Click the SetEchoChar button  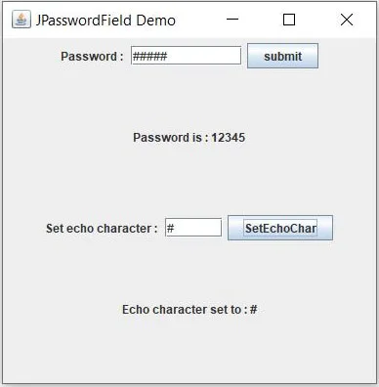coord(280,228)
